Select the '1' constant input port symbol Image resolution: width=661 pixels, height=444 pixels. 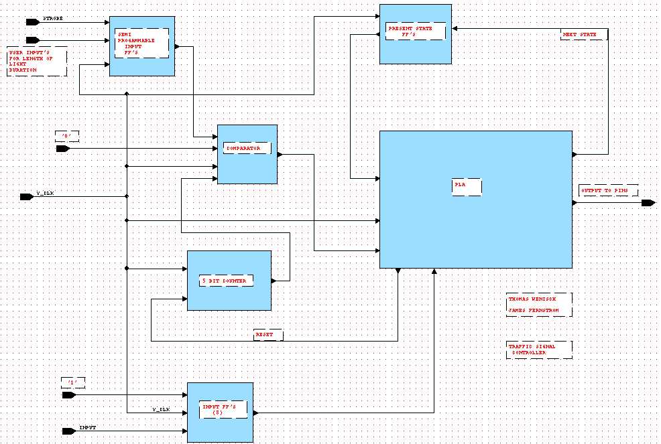point(68,395)
